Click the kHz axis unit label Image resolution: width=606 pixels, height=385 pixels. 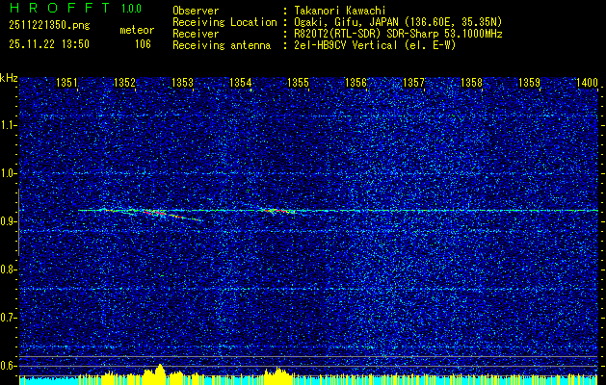9,78
